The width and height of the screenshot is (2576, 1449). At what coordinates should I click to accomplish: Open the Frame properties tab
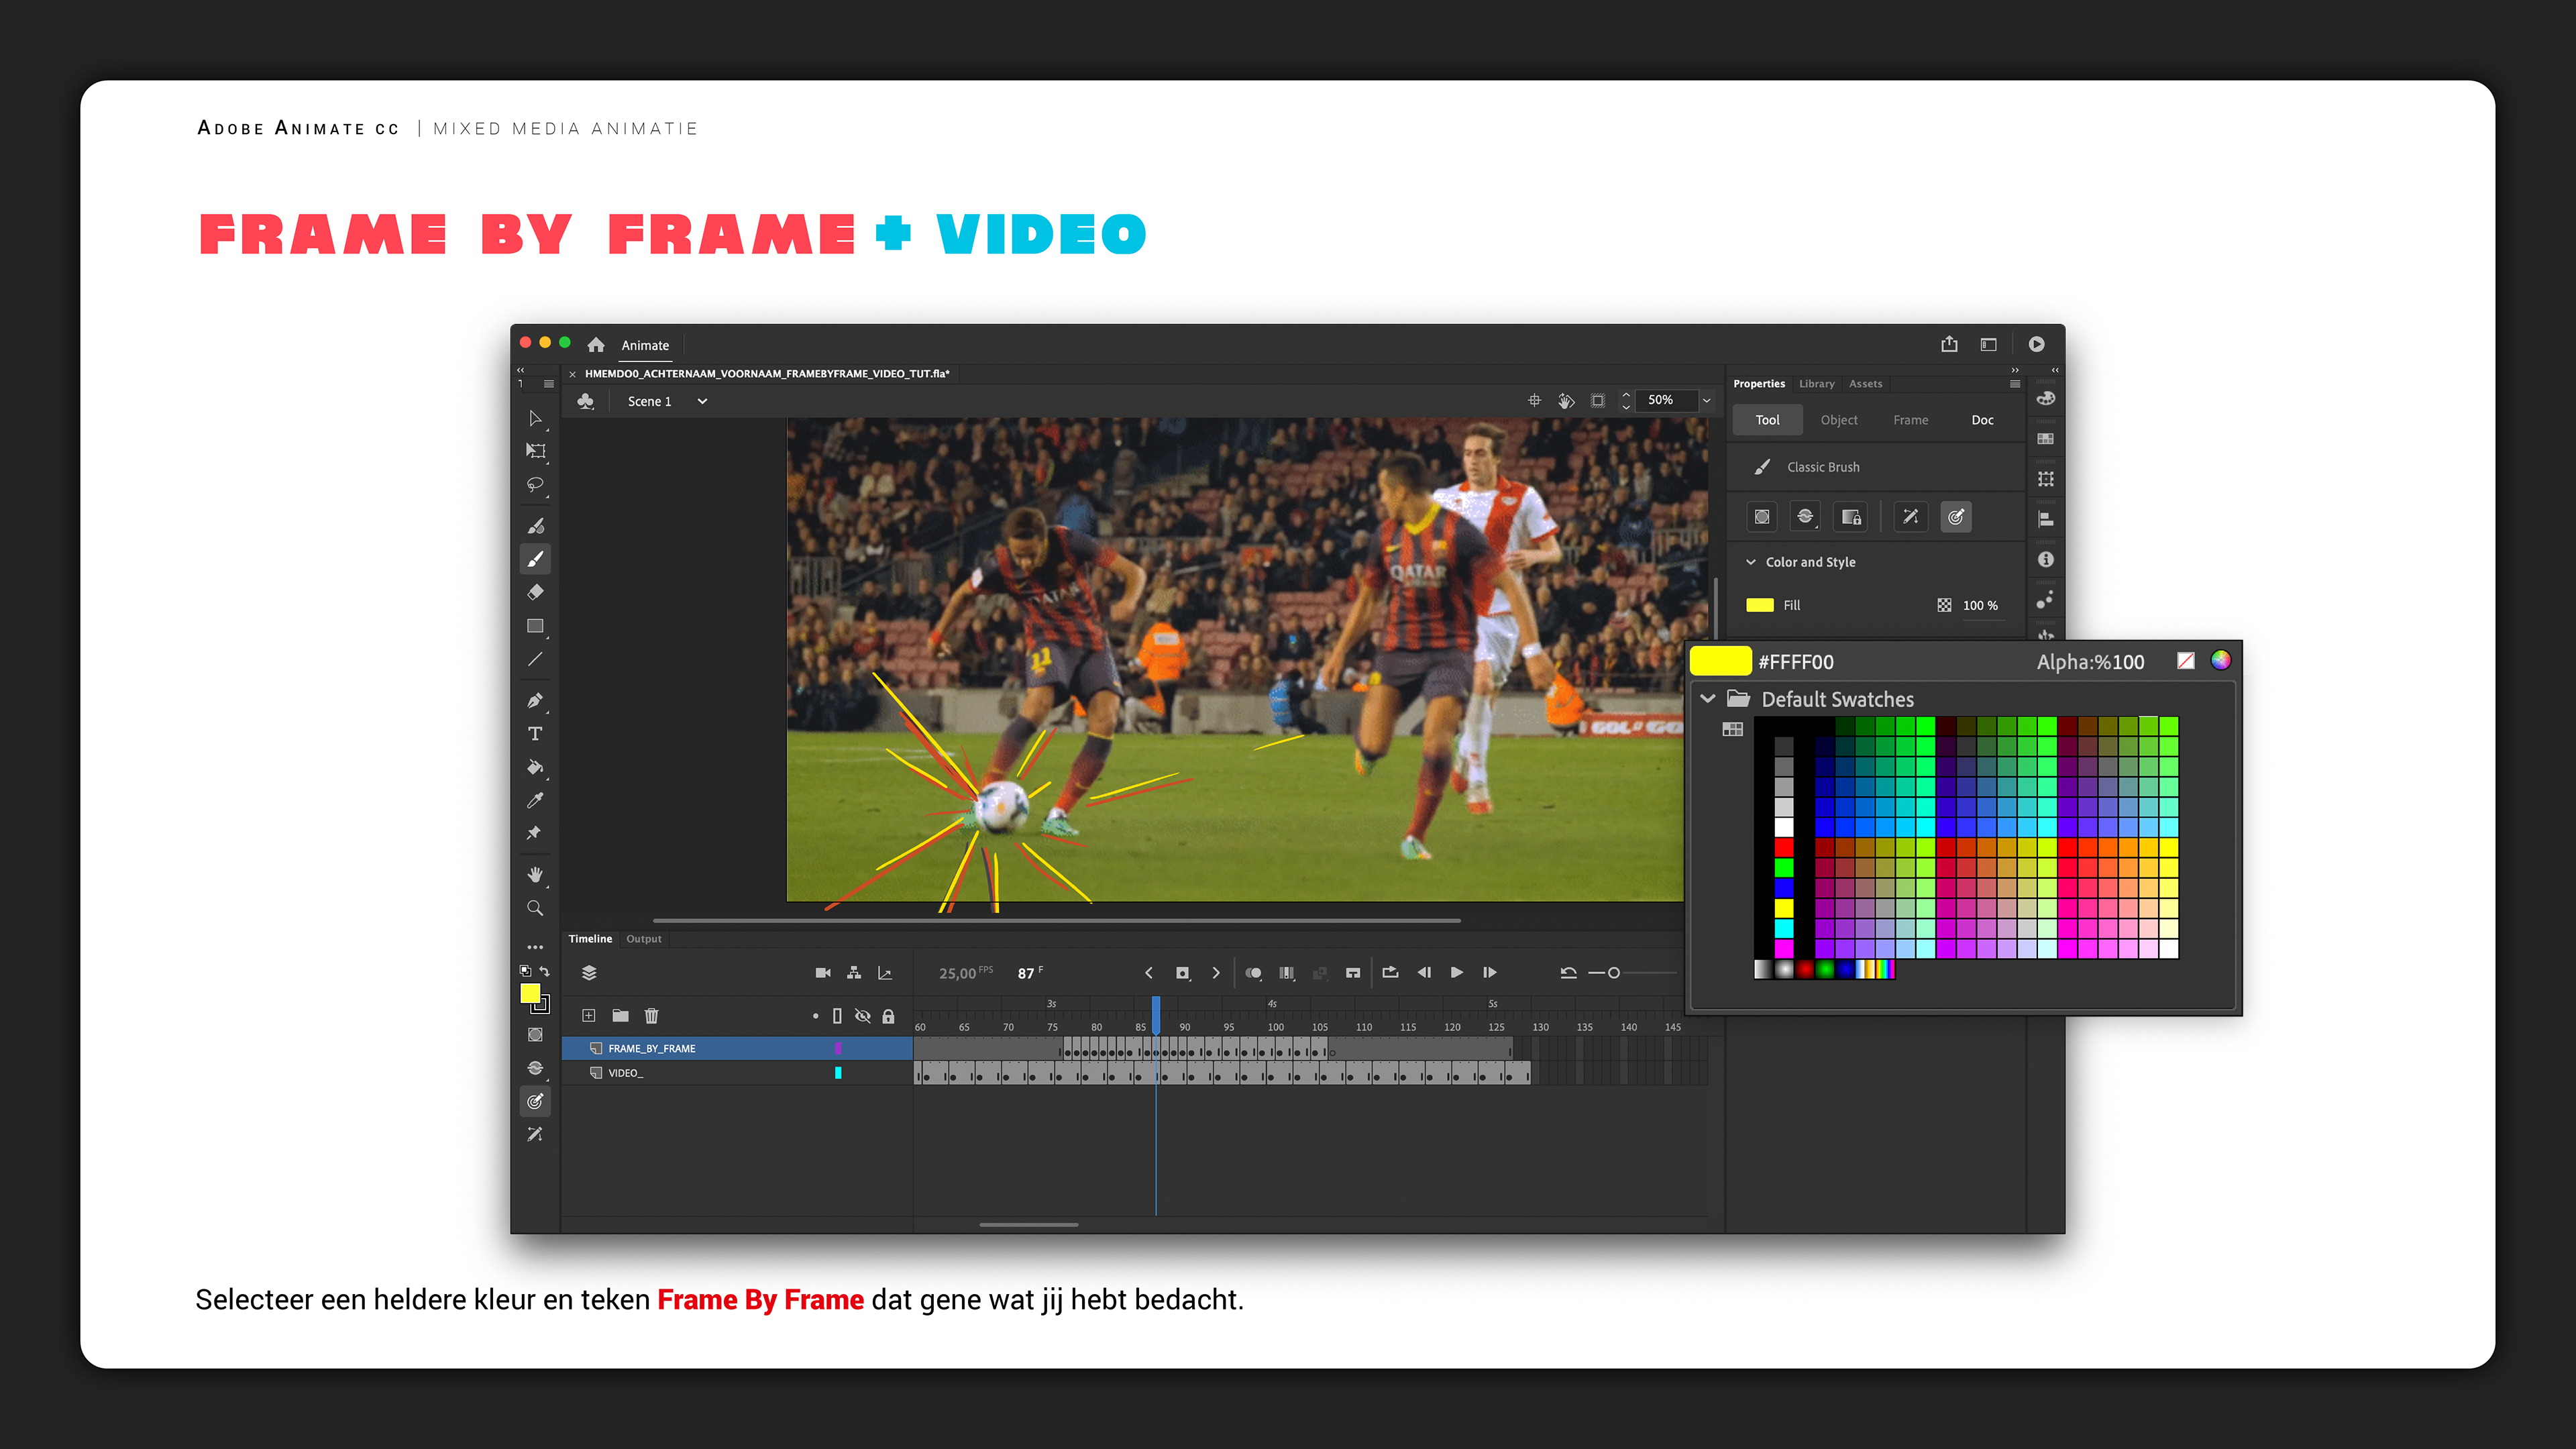(x=1910, y=420)
